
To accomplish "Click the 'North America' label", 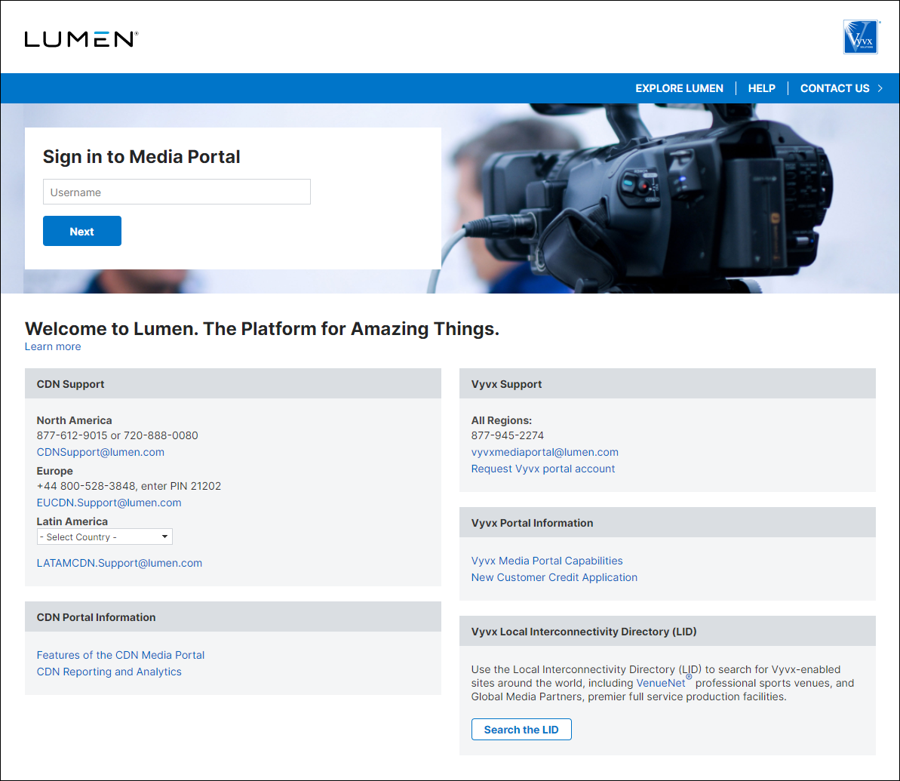I will click(74, 420).
